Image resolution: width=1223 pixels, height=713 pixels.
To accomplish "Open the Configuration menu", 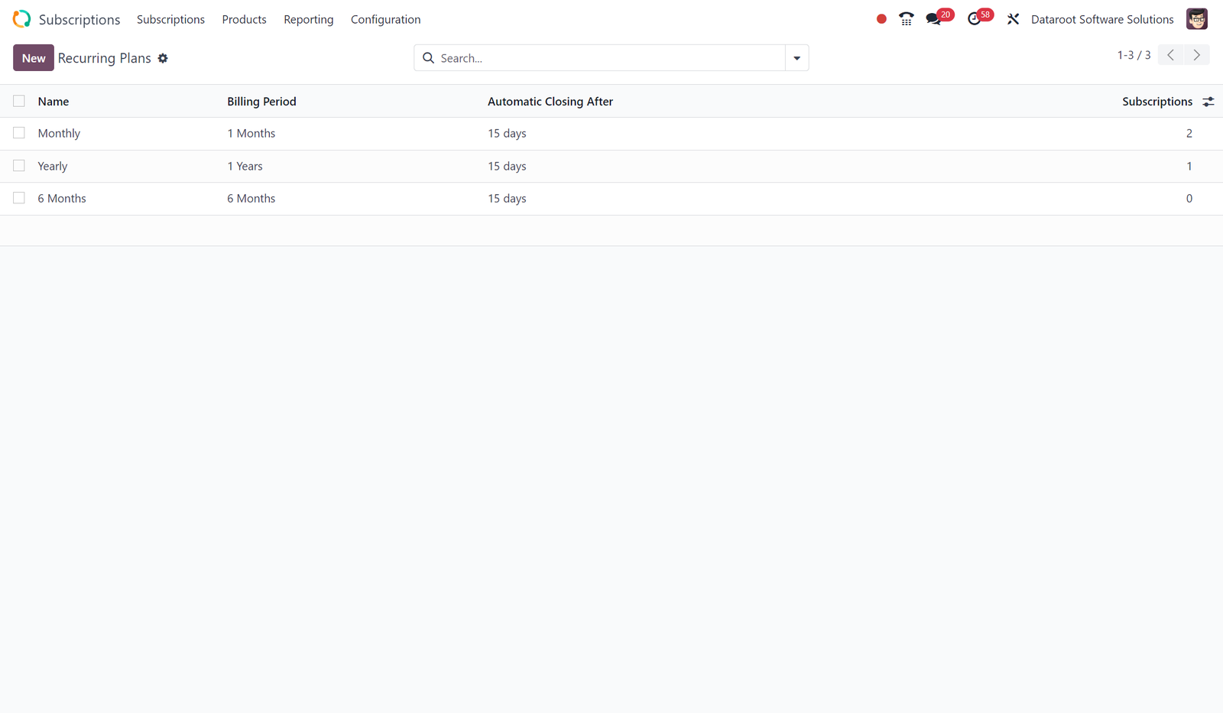I will coord(386,19).
